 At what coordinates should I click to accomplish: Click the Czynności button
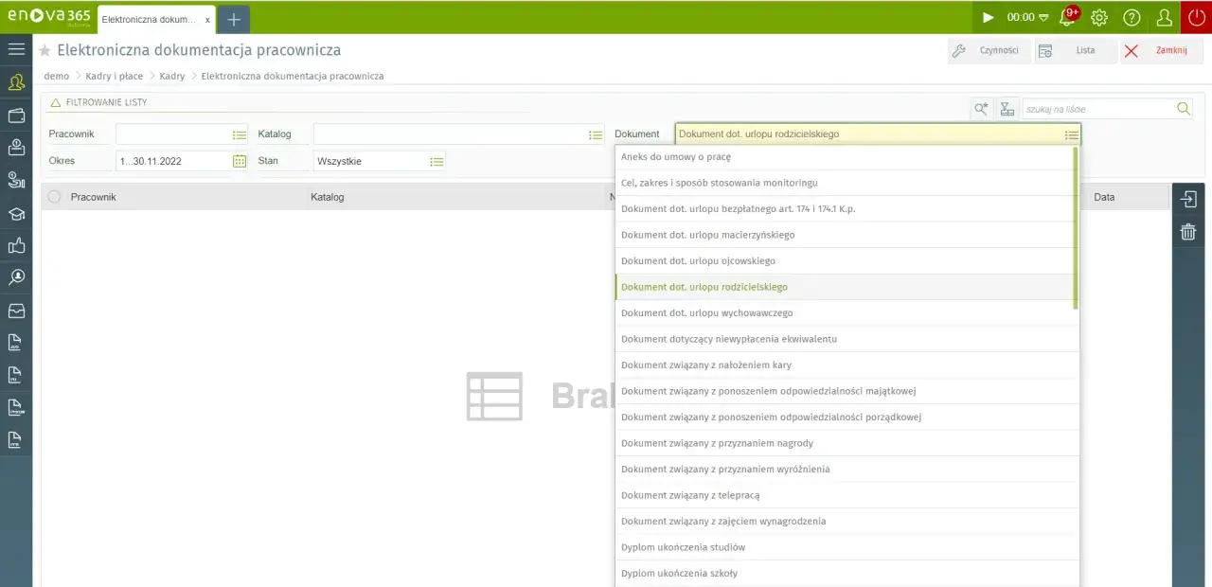click(x=989, y=51)
